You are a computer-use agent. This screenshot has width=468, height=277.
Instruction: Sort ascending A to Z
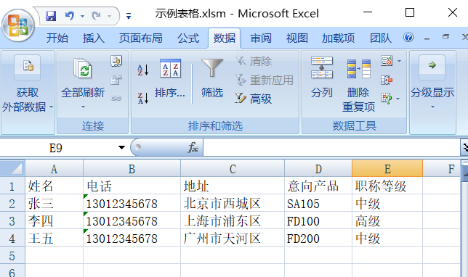pyautogui.click(x=143, y=70)
